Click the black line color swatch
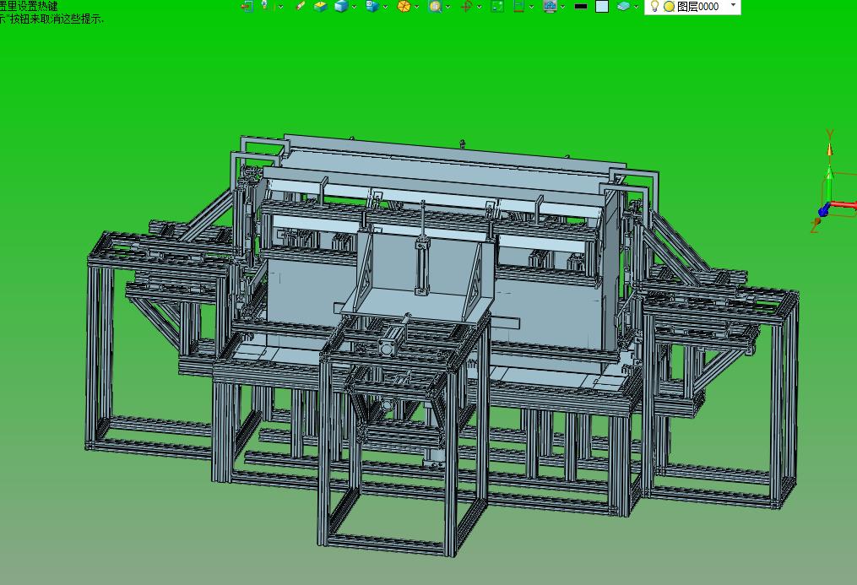 tap(581, 7)
